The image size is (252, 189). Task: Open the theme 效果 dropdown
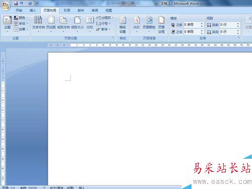21,29
